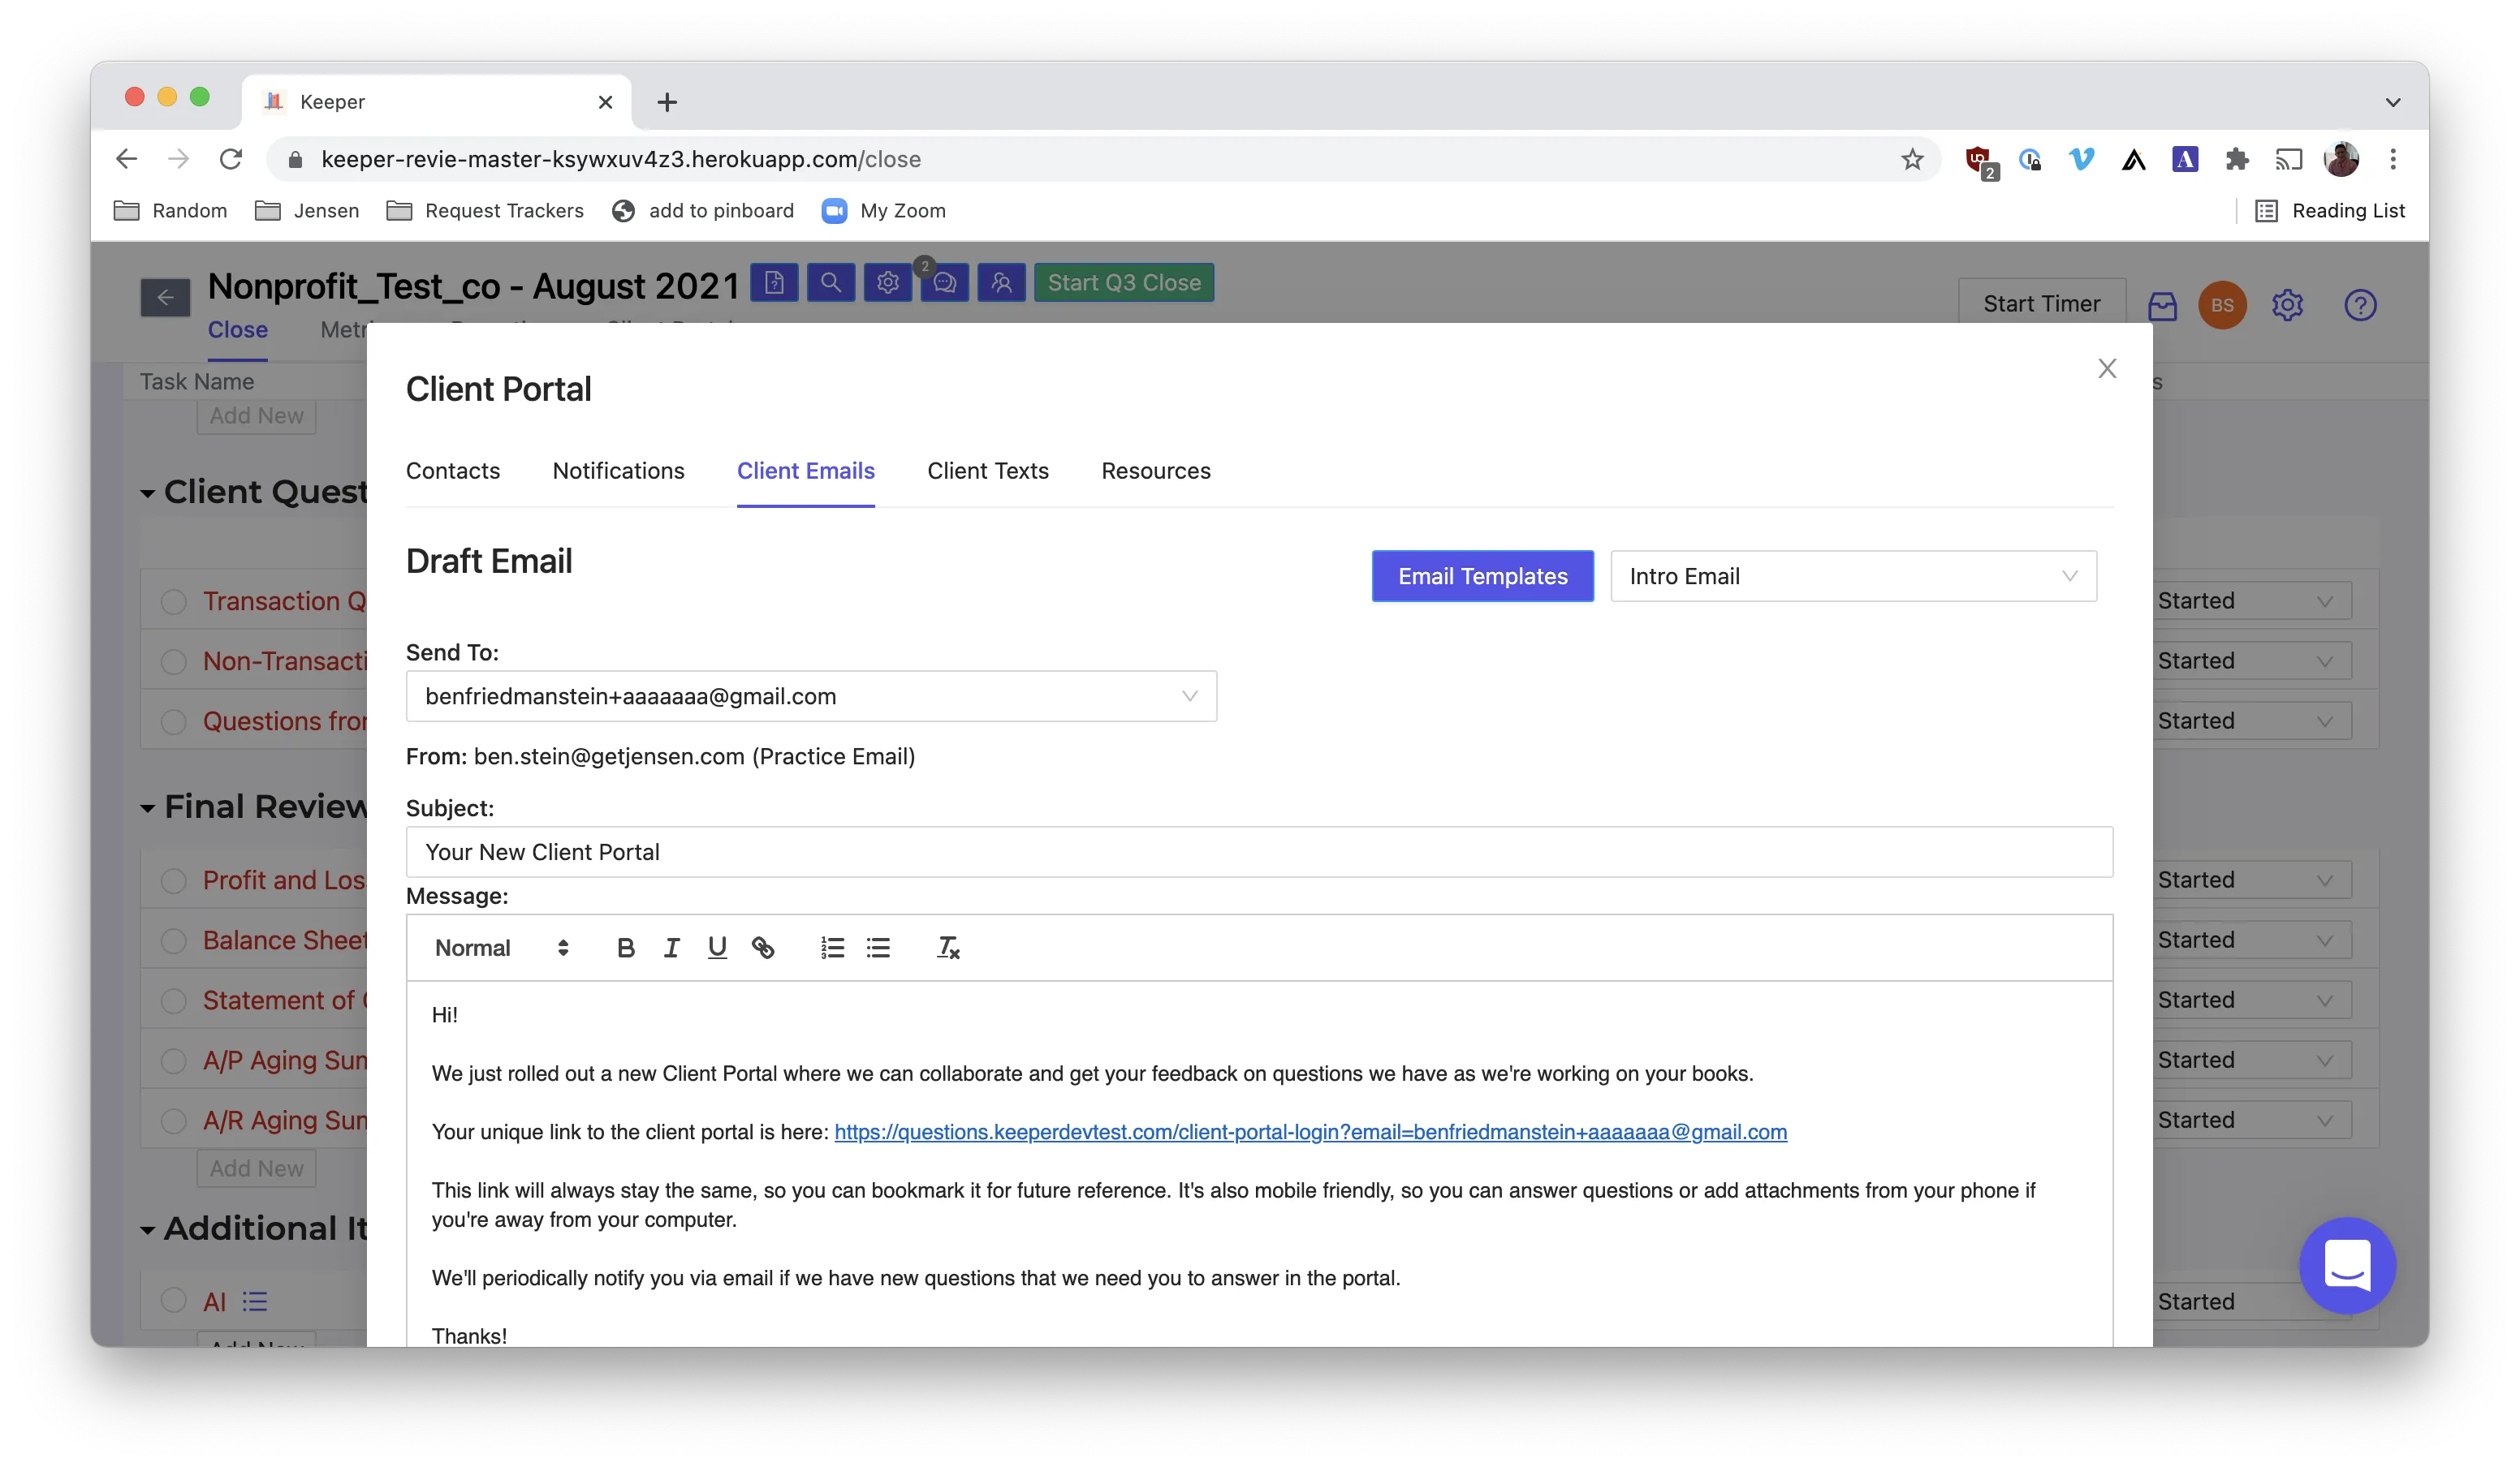Image resolution: width=2520 pixels, height=1467 pixels.
Task: Click the back arrow beside Nonprofit_Test_co
Action: click(x=165, y=297)
